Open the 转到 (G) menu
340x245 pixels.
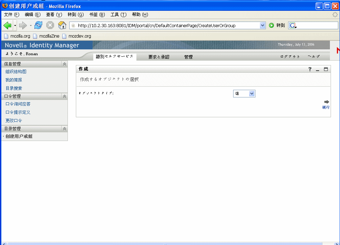coord(76,15)
